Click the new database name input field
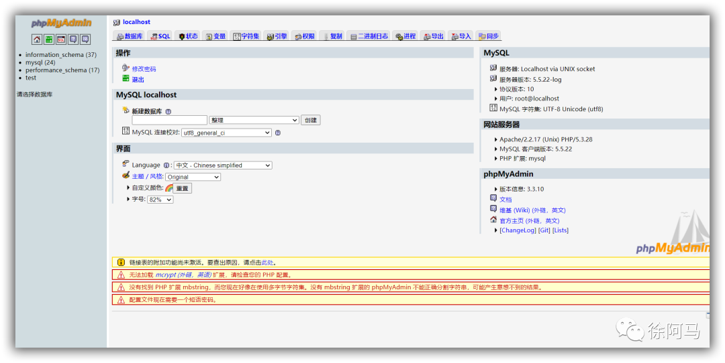Screen dimensions: 725x363 (x=169, y=120)
